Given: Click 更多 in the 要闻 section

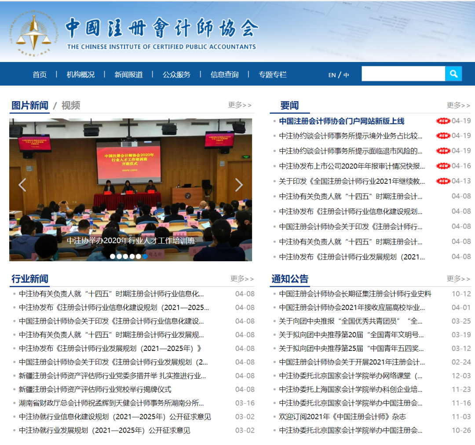Looking at the screenshot, I should tap(458, 105).
